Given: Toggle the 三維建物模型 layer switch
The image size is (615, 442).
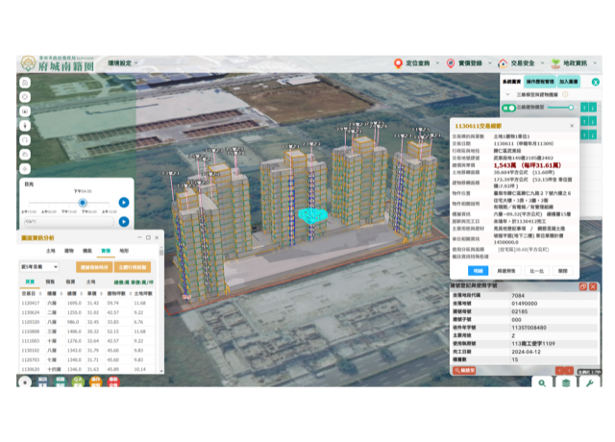Looking at the screenshot, I should tap(510, 109).
